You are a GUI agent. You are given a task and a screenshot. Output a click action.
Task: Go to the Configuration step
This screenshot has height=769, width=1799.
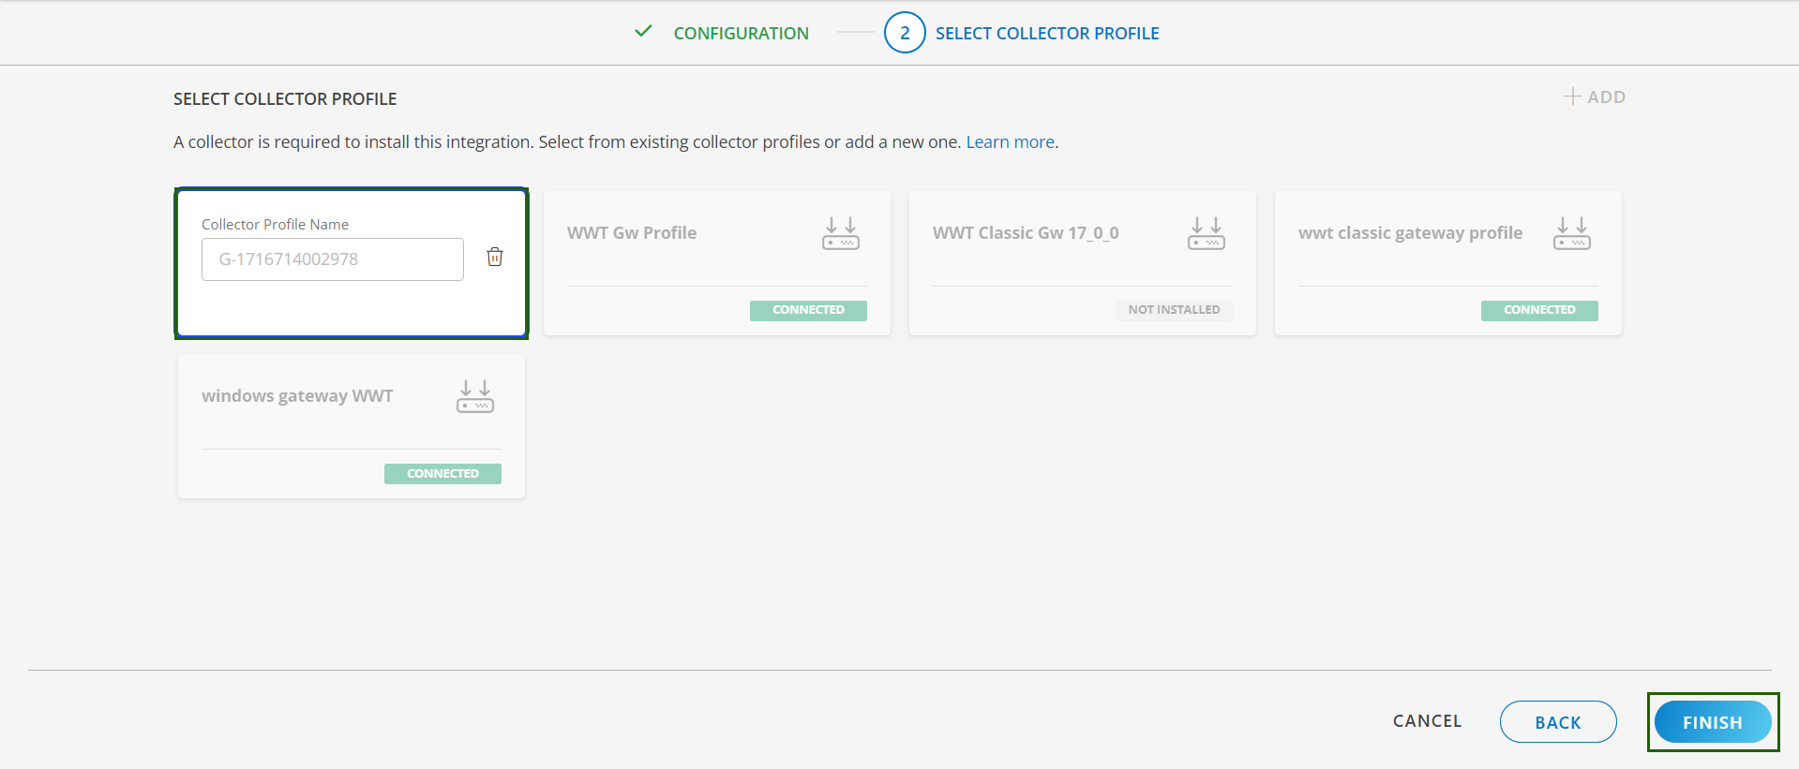pos(741,34)
